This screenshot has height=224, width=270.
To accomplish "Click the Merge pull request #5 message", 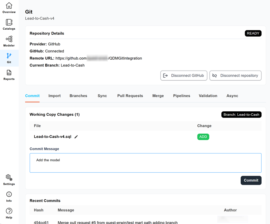I will click(x=117, y=222).
